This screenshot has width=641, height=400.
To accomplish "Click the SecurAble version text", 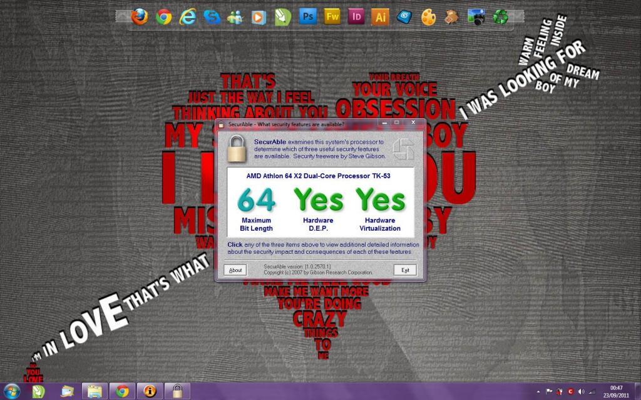I will click(x=297, y=266).
